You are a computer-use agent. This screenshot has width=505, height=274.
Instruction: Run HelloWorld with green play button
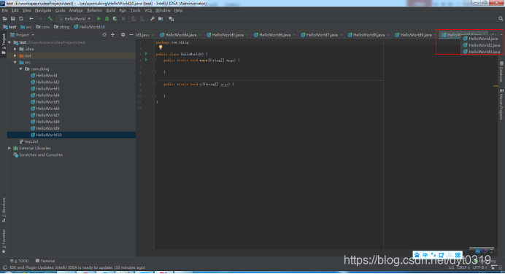[x=99, y=19]
